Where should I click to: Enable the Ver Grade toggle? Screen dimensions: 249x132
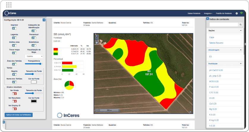(14, 94)
